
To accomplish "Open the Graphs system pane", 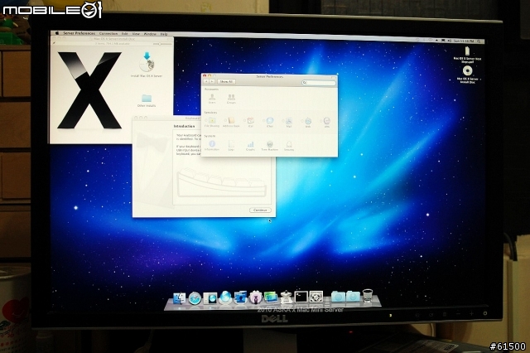I will coord(250,145).
